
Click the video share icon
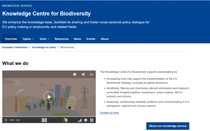pos(83,74)
